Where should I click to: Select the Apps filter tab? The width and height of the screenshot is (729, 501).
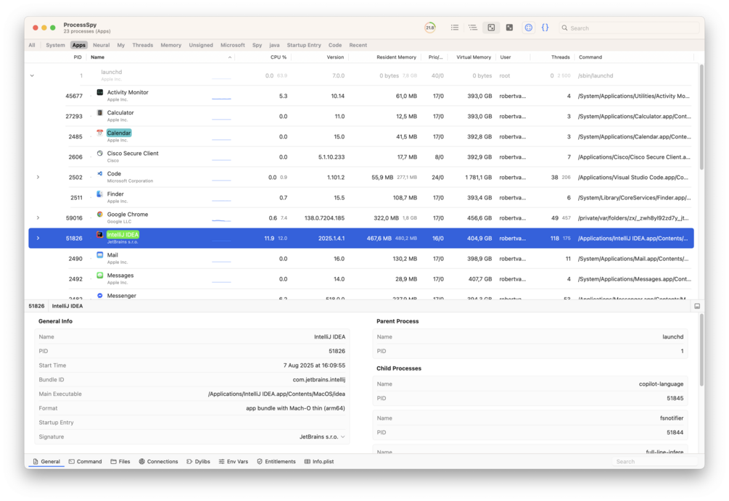pyautogui.click(x=78, y=45)
